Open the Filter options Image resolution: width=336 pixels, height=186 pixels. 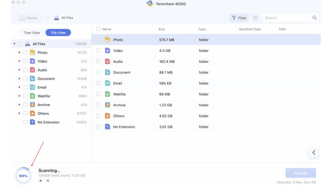[239, 18]
